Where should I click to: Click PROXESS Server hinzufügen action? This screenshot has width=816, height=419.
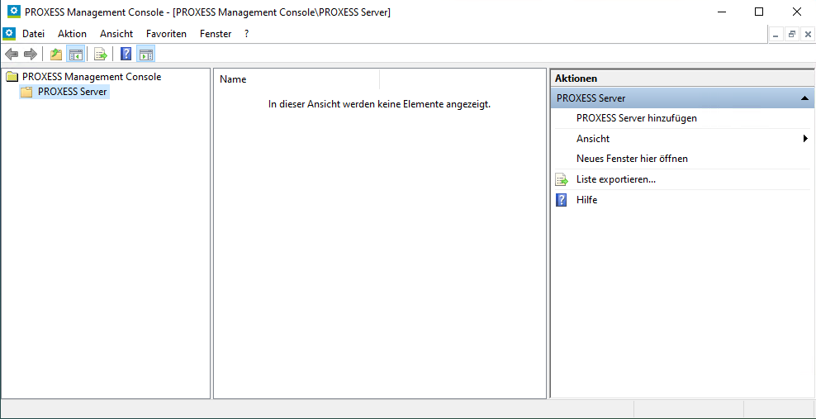click(x=637, y=118)
